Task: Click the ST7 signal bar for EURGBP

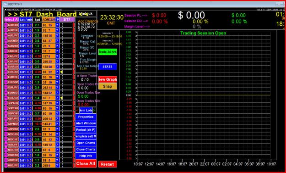Action: coord(66,83)
